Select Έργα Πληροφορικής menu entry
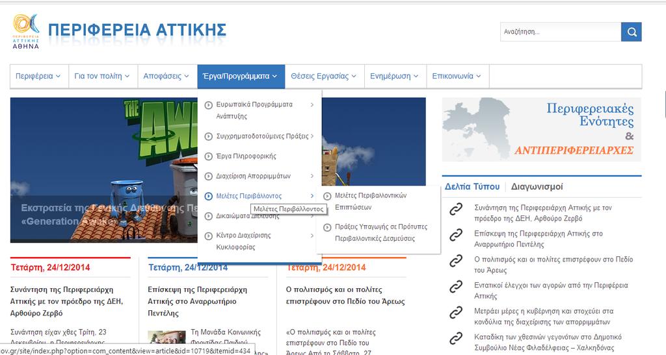 pos(246,156)
